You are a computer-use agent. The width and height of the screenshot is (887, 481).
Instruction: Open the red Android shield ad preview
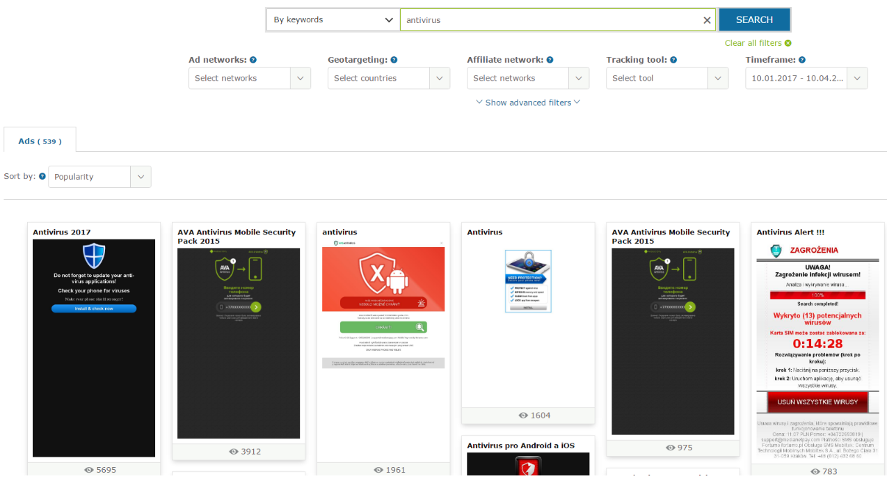pyautogui.click(x=383, y=303)
